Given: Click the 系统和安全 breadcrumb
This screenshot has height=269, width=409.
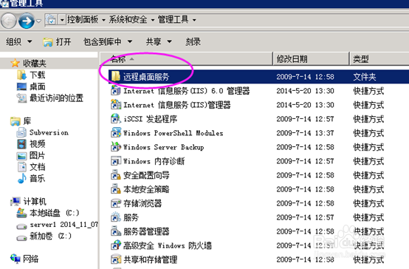Looking at the screenshot, I should [128, 20].
